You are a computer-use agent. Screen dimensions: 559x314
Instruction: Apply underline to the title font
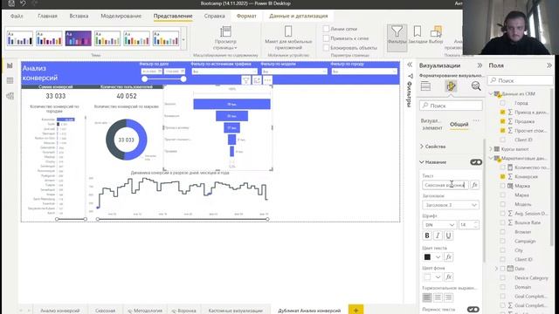[448, 235]
